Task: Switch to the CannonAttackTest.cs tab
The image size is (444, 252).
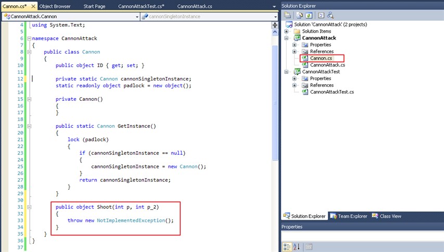Action: (142, 6)
